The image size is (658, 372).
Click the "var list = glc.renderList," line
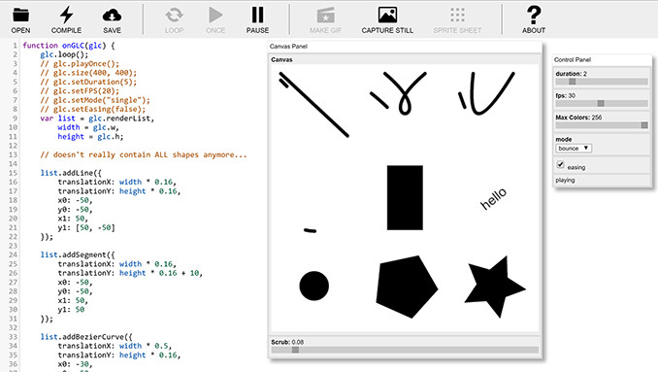click(97, 118)
